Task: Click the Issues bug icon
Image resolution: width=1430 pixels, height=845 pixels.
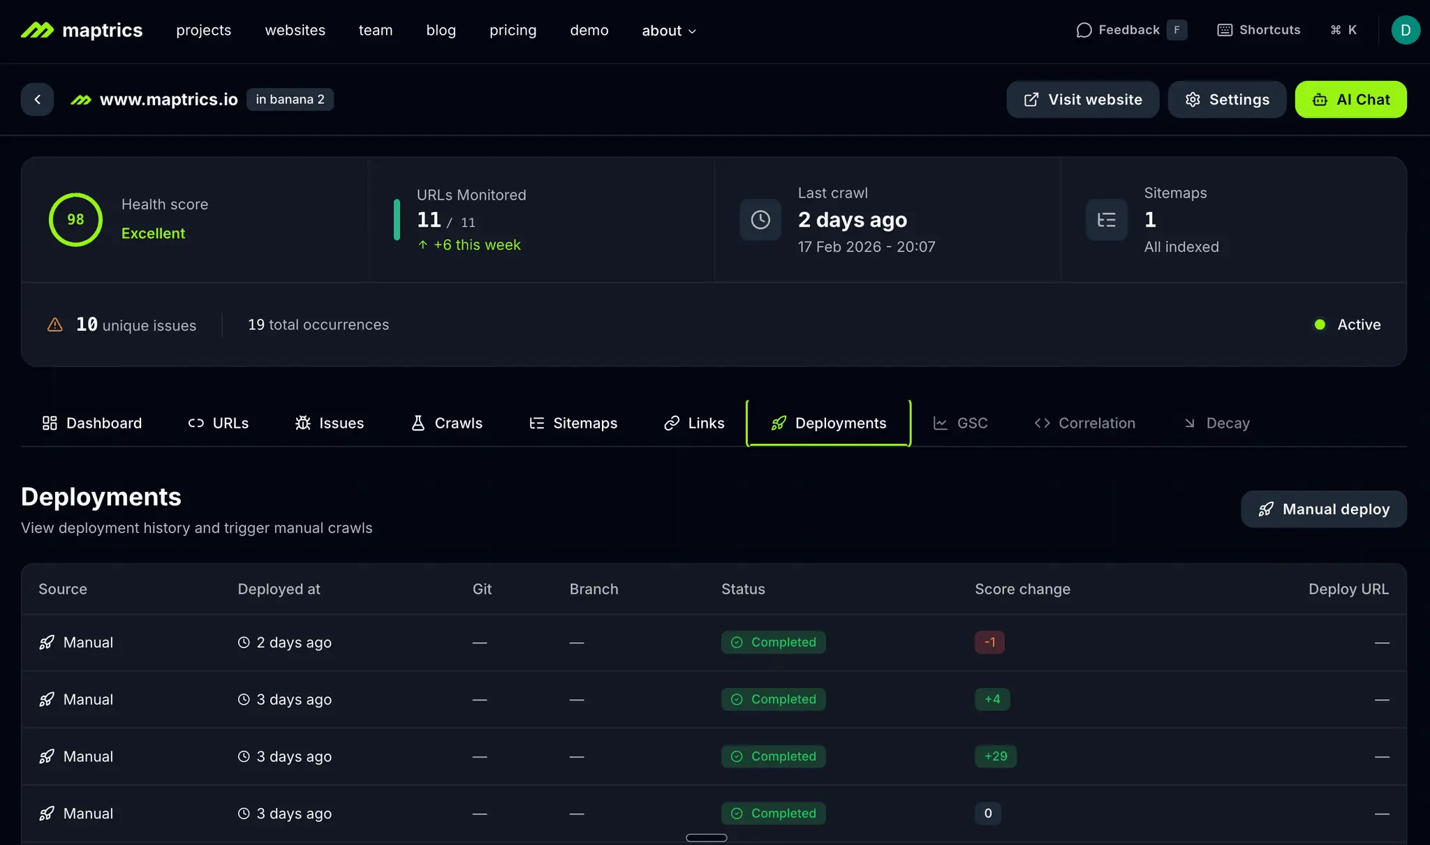Action: [302, 423]
